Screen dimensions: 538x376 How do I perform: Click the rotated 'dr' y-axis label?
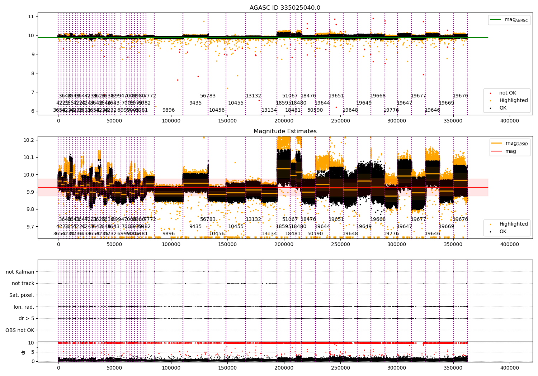[23, 352]
